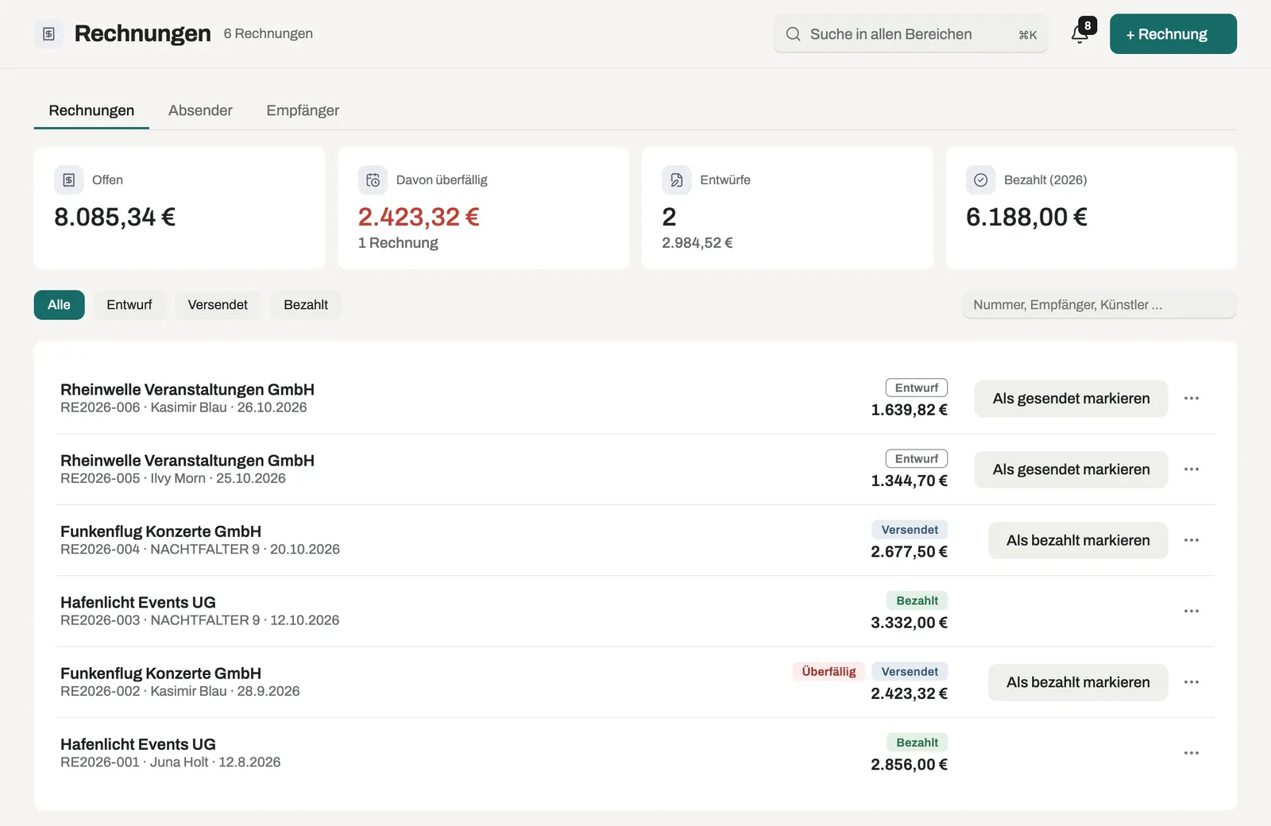Mark RE2026-005 as sent
Screen dimensions: 1271x826
tap(1071, 469)
